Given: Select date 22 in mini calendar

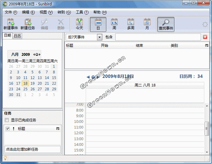Looking at the screenshot, I should [54, 83].
